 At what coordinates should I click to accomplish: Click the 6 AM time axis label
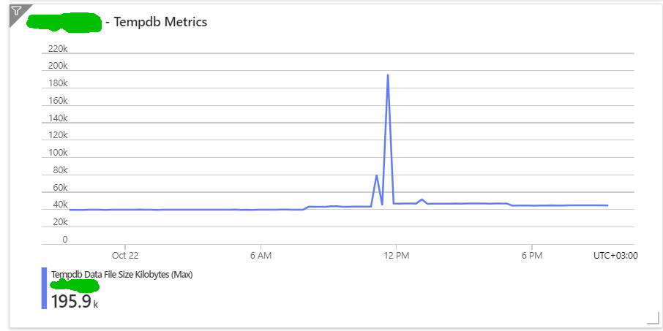tap(261, 255)
